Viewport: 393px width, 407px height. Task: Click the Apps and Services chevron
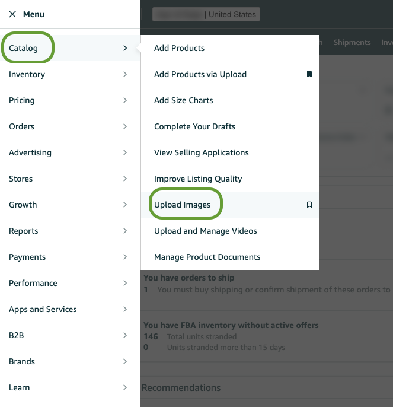tap(125, 309)
